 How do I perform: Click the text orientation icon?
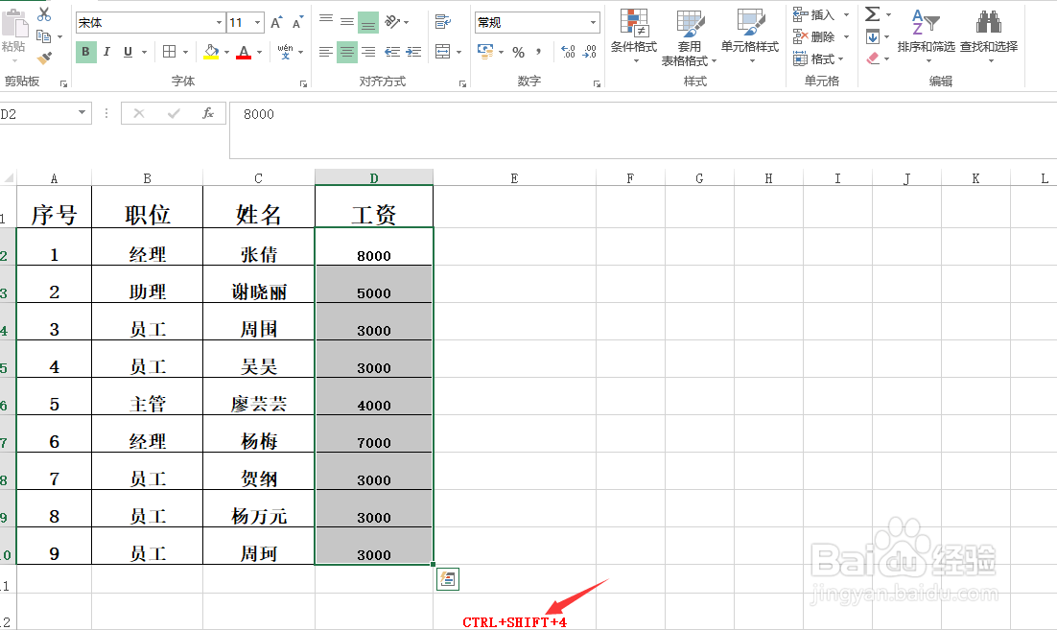(392, 21)
